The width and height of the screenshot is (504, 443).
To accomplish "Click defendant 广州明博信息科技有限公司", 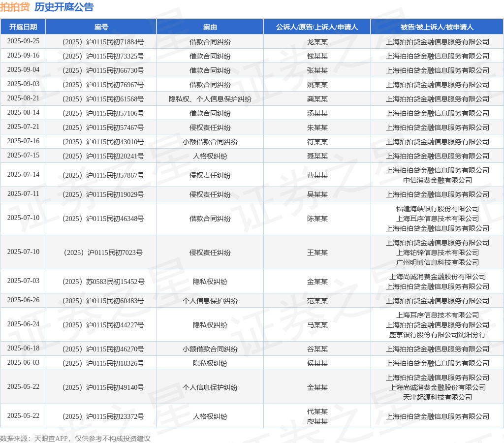I will pos(438,262).
